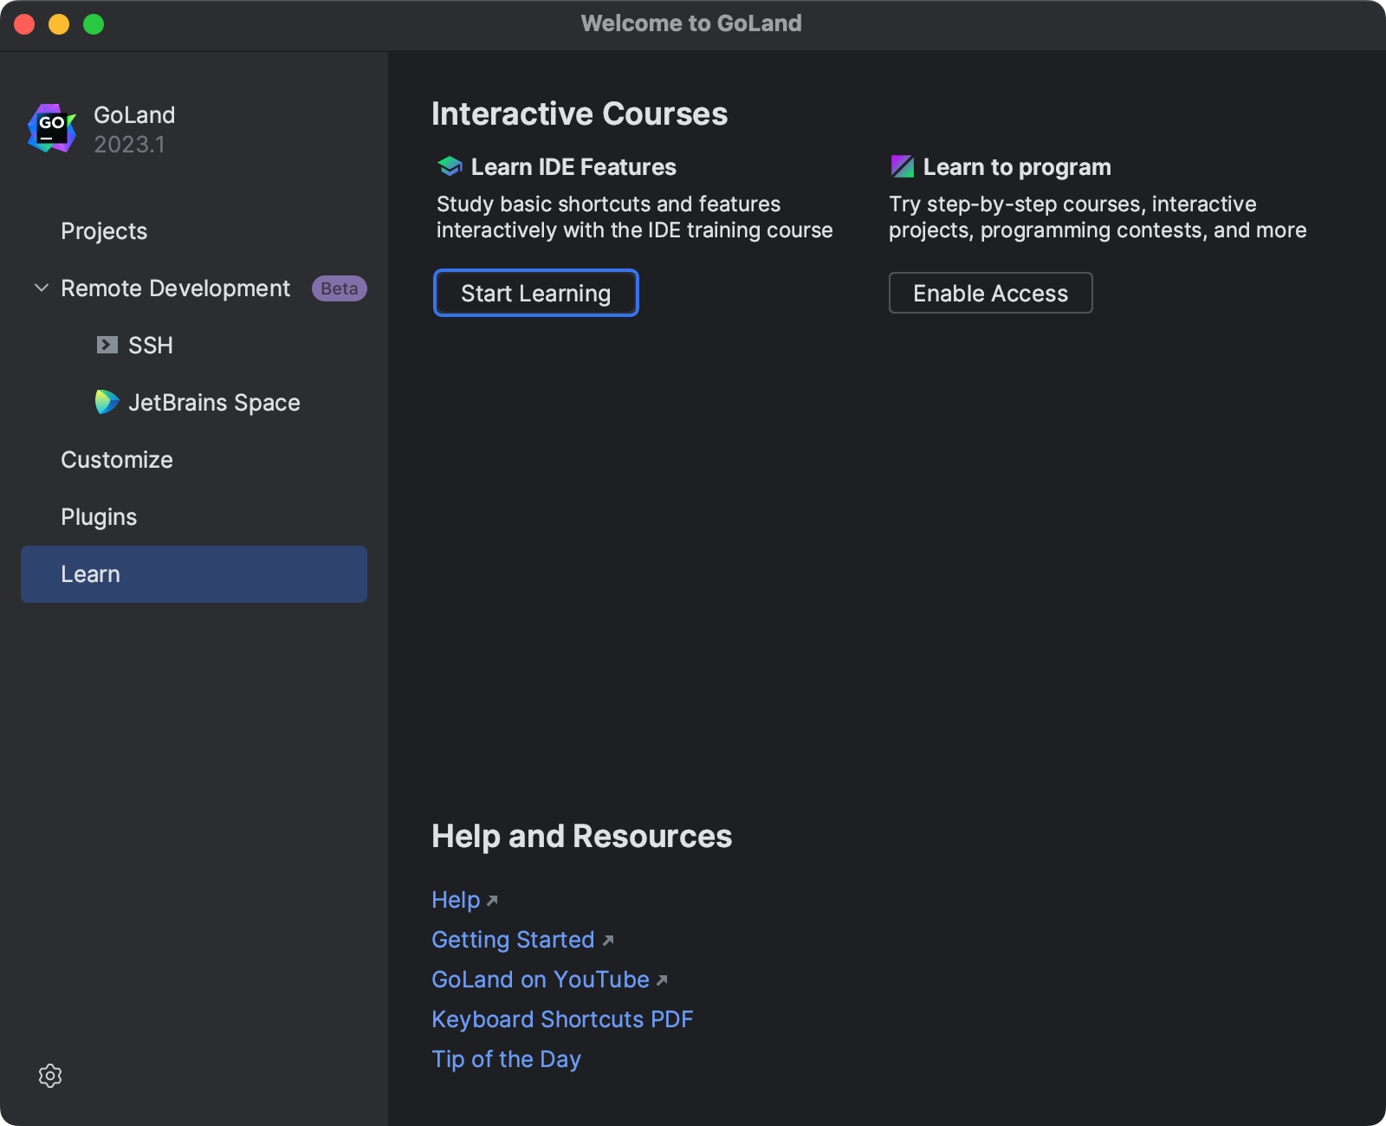This screenshot has height=1126, width=1386.
Task: Download the Keyboard Shortcuts PDF
Action: pos(562,1019)
